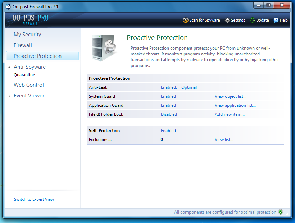The height and width of the screenshot is (223, 295).
Task: Click the green Update arrows icon
Action: 253,20
